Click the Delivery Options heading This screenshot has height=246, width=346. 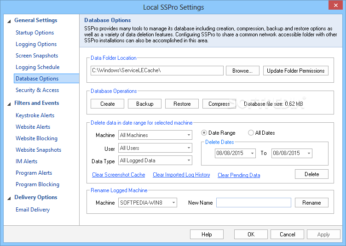coord(36,197)
